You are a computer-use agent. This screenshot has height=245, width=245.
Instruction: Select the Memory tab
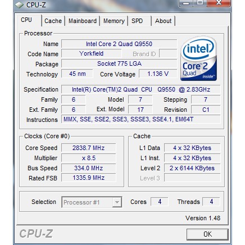pos(114,21)
